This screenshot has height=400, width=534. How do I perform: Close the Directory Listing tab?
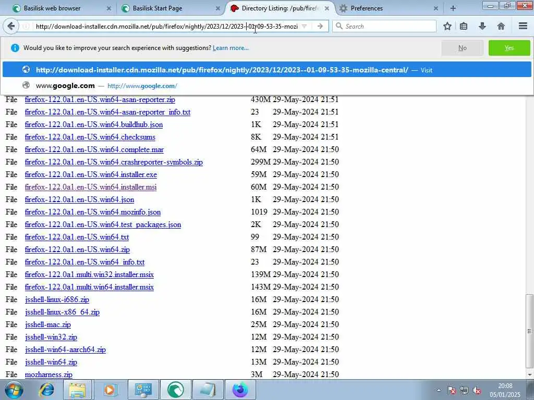pyautogui.click(x=326, y=8)
